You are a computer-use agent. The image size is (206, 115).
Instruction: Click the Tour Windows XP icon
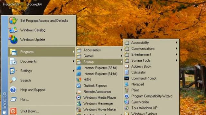coord(126,108)
